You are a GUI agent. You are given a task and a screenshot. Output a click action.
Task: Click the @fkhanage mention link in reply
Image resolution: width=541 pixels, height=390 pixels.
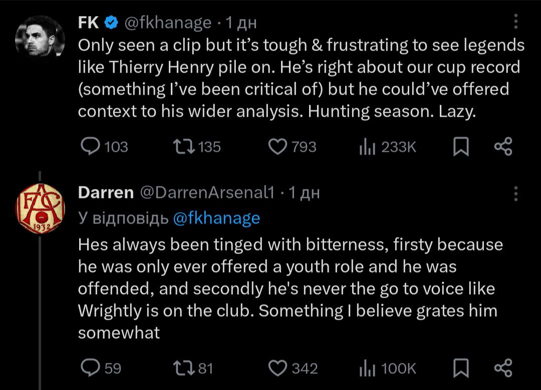(216, 219)
